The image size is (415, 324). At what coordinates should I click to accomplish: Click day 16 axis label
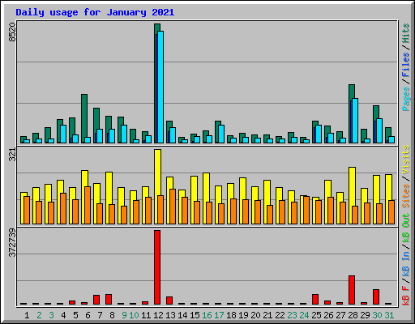click(207, 315)
